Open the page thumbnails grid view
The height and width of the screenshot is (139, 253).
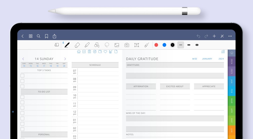(x=31, y=36)
